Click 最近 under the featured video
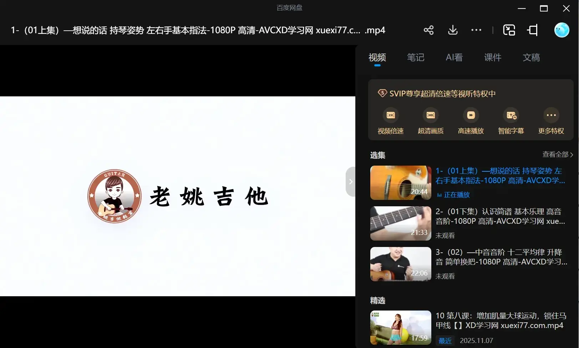579x348 pixels. tap(445, 340)
